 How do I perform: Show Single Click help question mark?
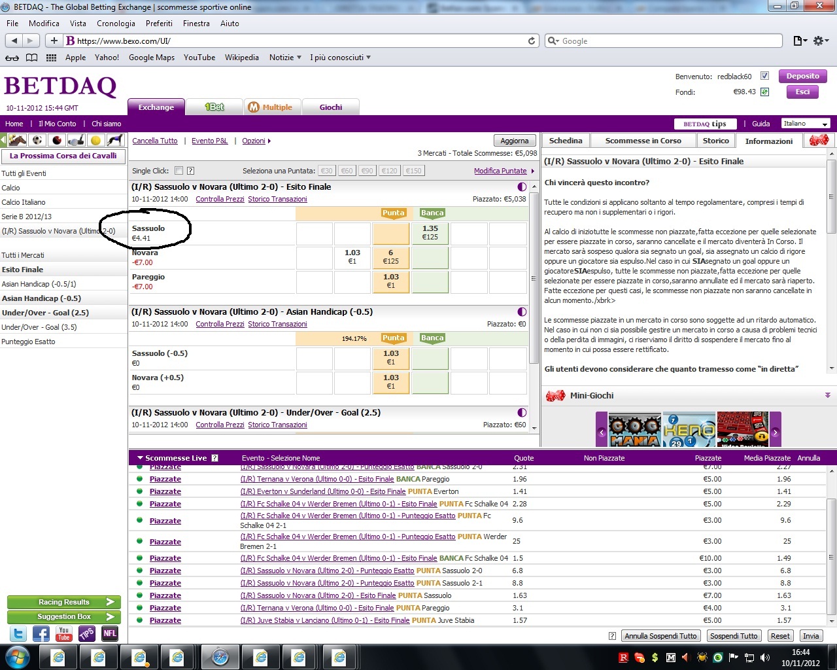[190, 171]
